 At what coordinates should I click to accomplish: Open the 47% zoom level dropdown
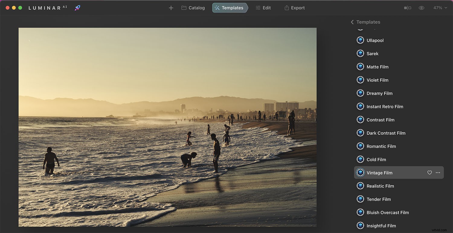(440, 8)
